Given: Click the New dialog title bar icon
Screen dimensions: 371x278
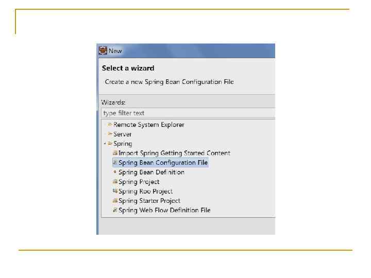Looking at the screenshot, I should [x=103, y=50].
